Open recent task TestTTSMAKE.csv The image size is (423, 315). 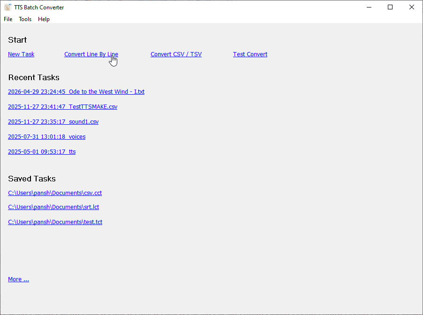[x=62, y=106]
